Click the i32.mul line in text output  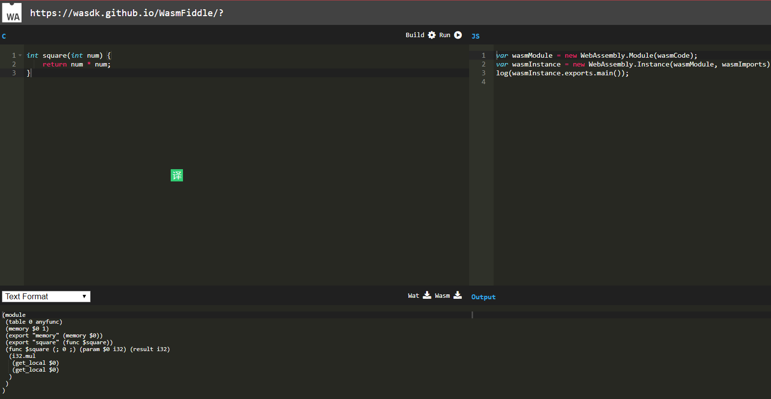tap(23, 356)
